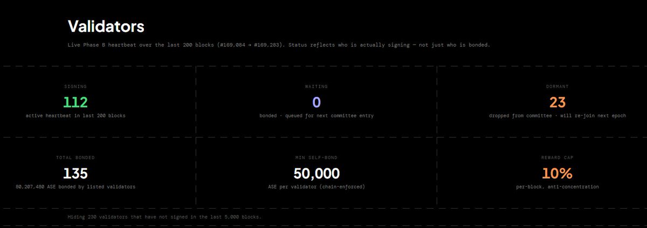Click the 50,000 min self-bond value

tap(316, 173)
